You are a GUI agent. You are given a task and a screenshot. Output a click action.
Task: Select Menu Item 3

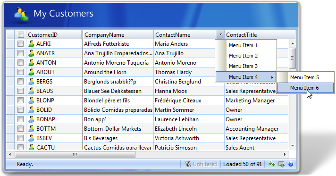[x=246, y=66]
